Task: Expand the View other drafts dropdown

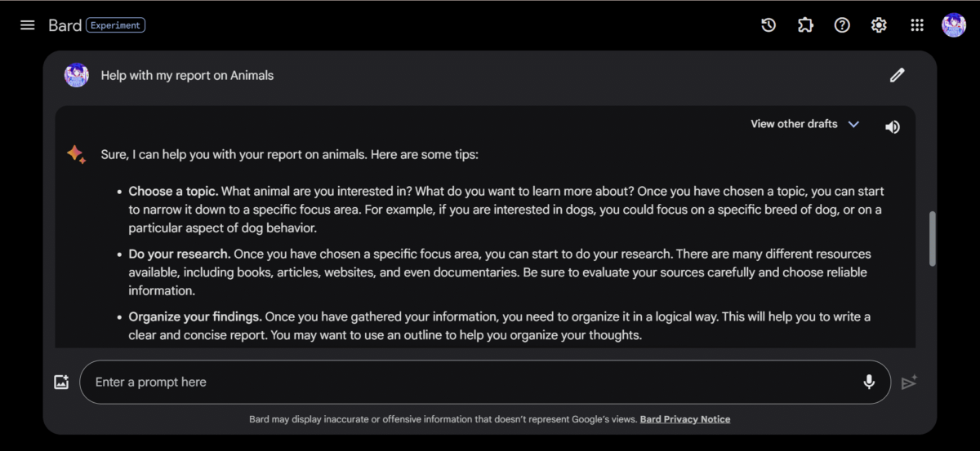Action: pyautogui.click(x=794, y=124)
